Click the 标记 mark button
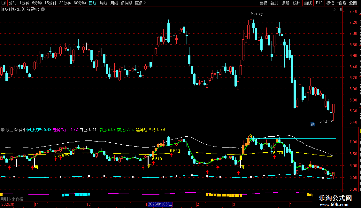Screen dimensions: 361x208 pos(330,3)
